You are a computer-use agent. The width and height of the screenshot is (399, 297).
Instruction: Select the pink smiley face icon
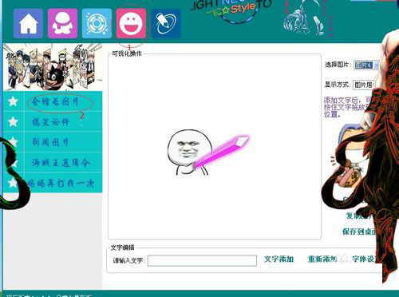[x=131, y=23]
